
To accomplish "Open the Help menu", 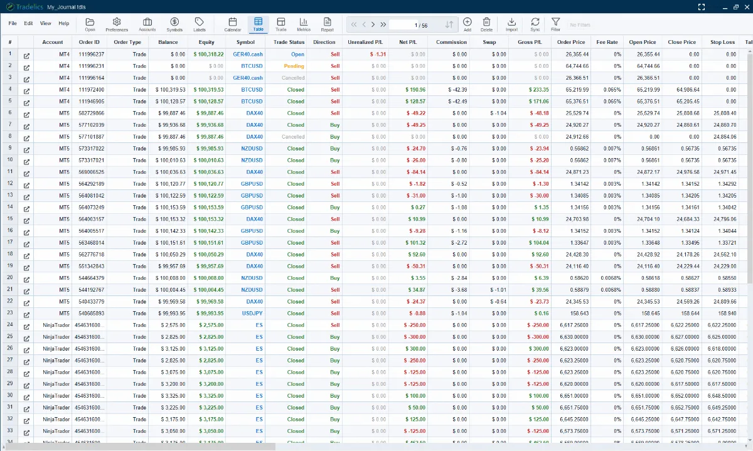I will click(63, 23).
